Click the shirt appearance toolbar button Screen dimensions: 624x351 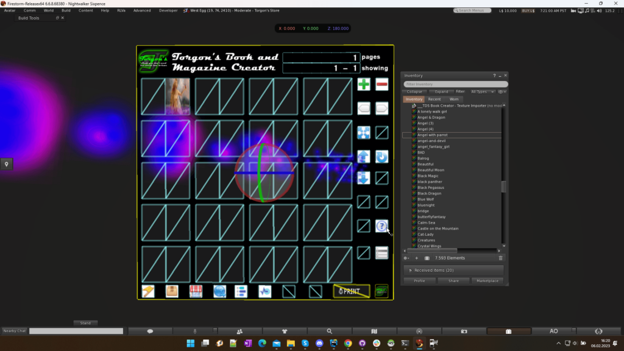(285, 331)
